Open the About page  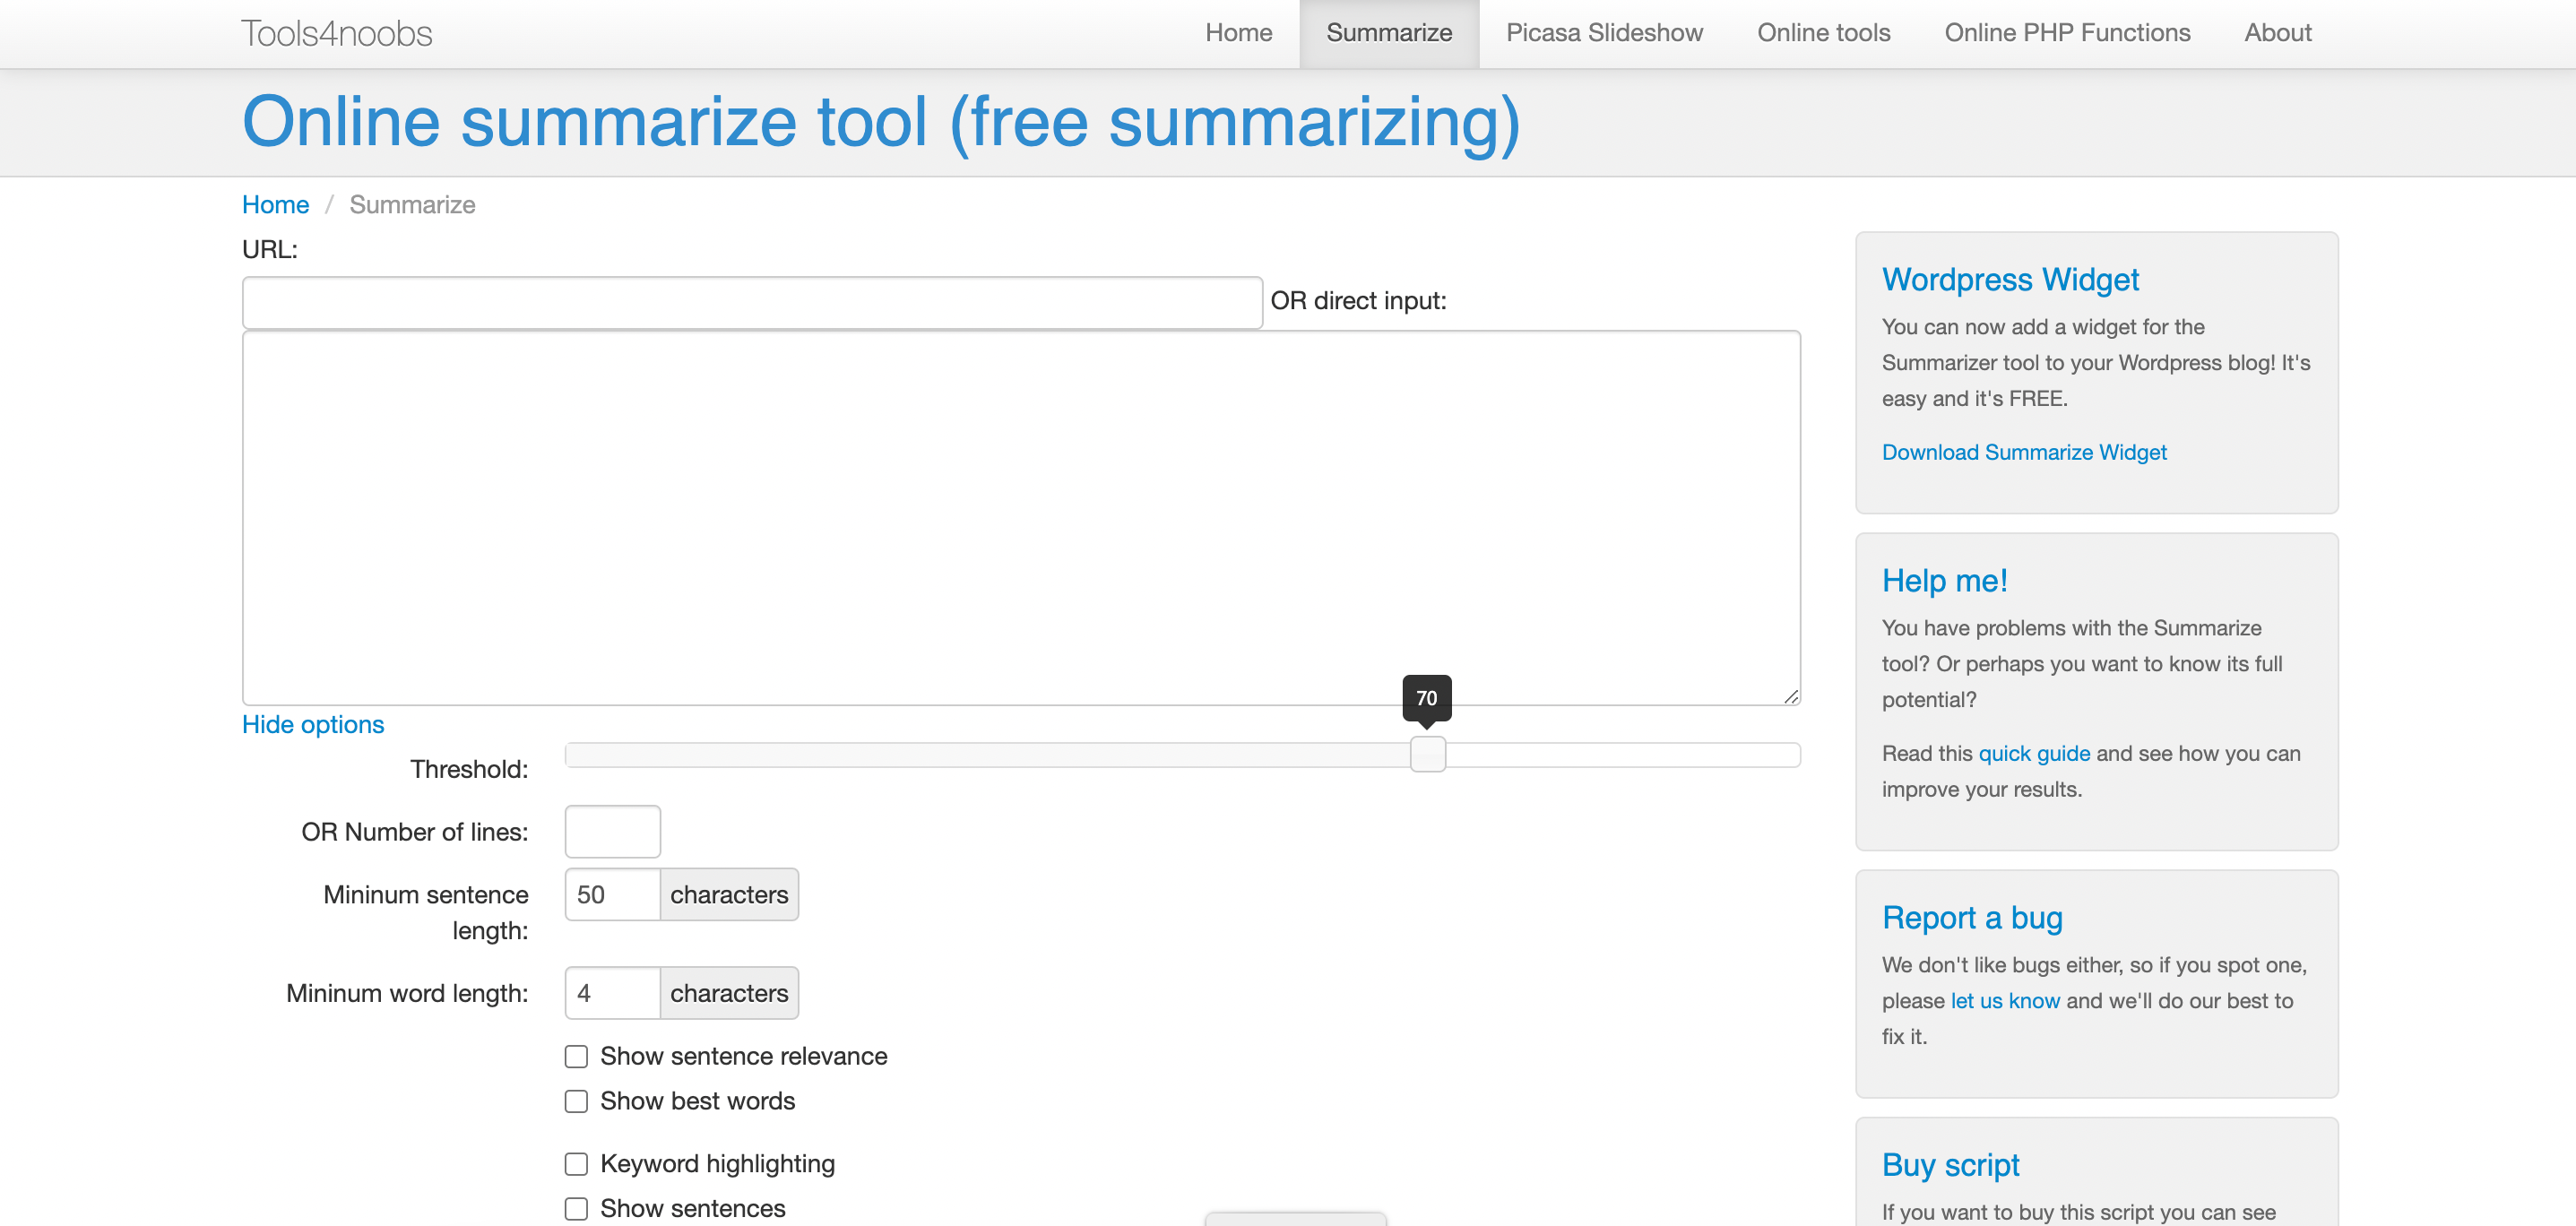pyautogui.click(x=2277, y=33)
